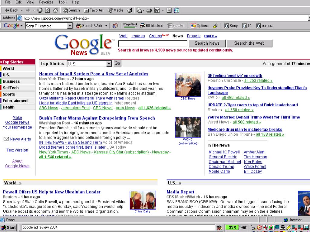Open the CBC News story thumbnail
The height and width of the screenshot is (232, 310).
(188, 85)
